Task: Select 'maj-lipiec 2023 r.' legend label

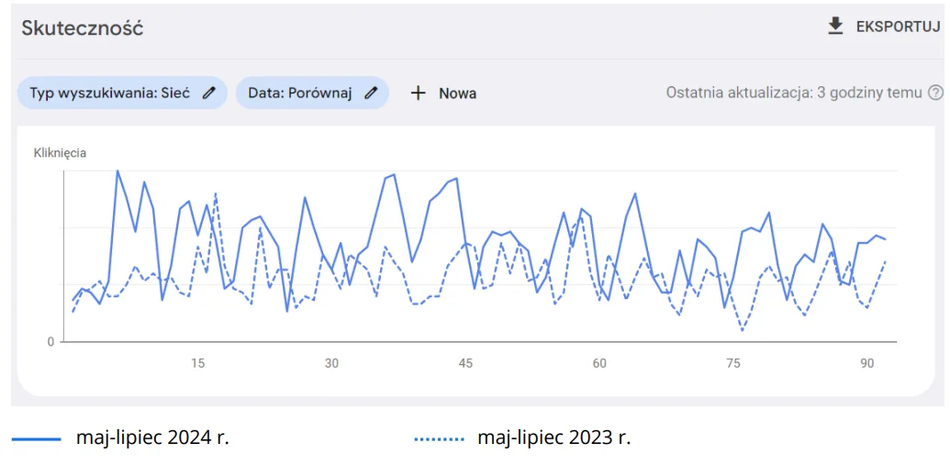Action: coord(554,437)
